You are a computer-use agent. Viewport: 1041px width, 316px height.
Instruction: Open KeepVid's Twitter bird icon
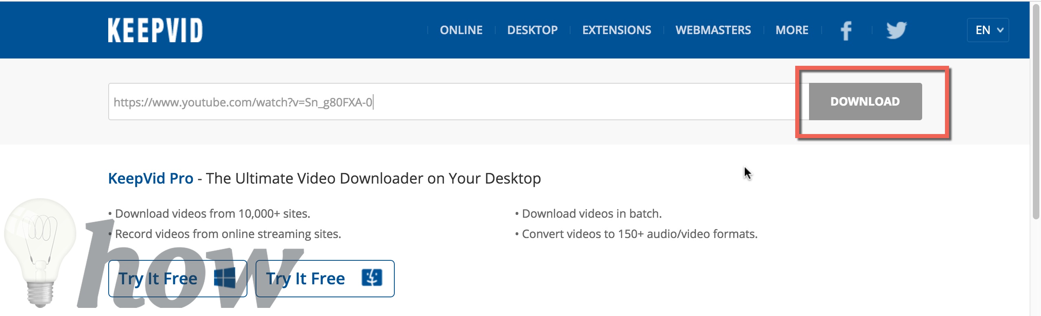point(897,30)
